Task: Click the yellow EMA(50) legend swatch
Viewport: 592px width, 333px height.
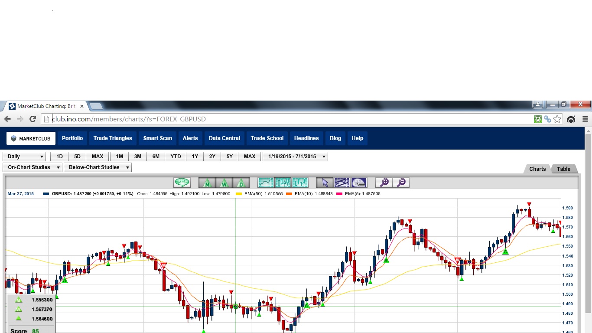Action: 238,194
